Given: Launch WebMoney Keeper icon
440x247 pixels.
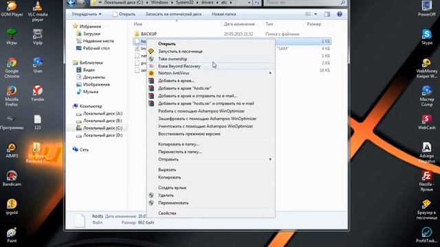Looking at the screenshot, I should tap(426, 68).
